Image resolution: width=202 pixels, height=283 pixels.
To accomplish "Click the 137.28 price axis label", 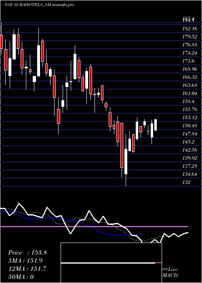I will click(190, 166).
